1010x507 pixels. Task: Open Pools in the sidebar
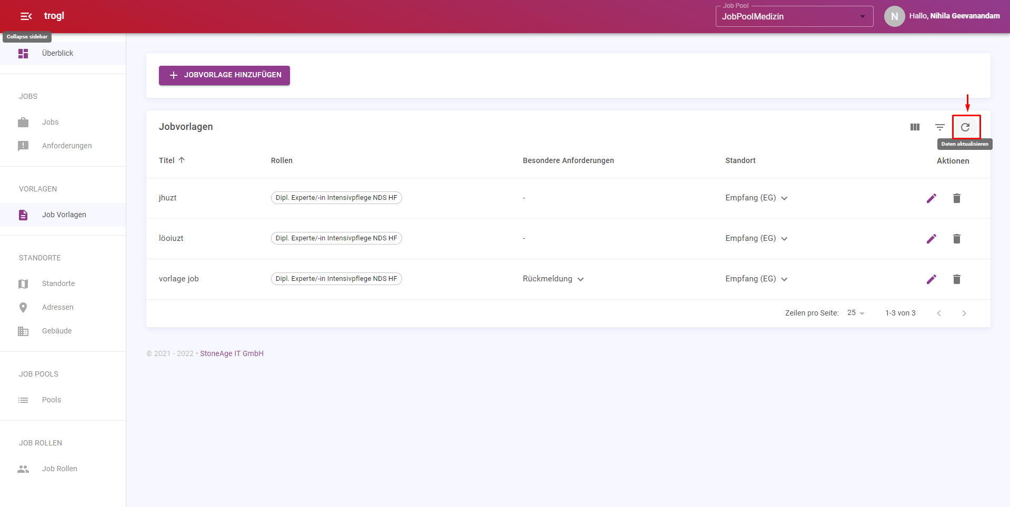pyautogui.click(x=63, y=400)
